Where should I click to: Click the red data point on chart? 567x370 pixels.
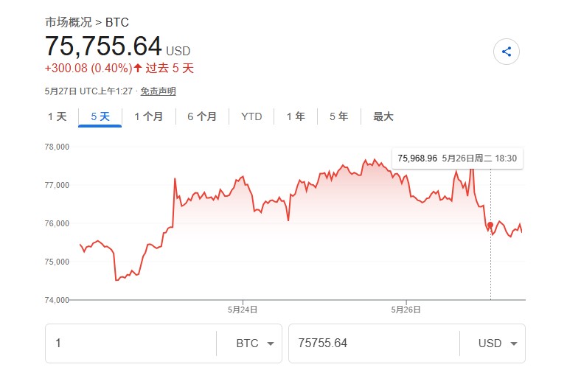[490, 225]
